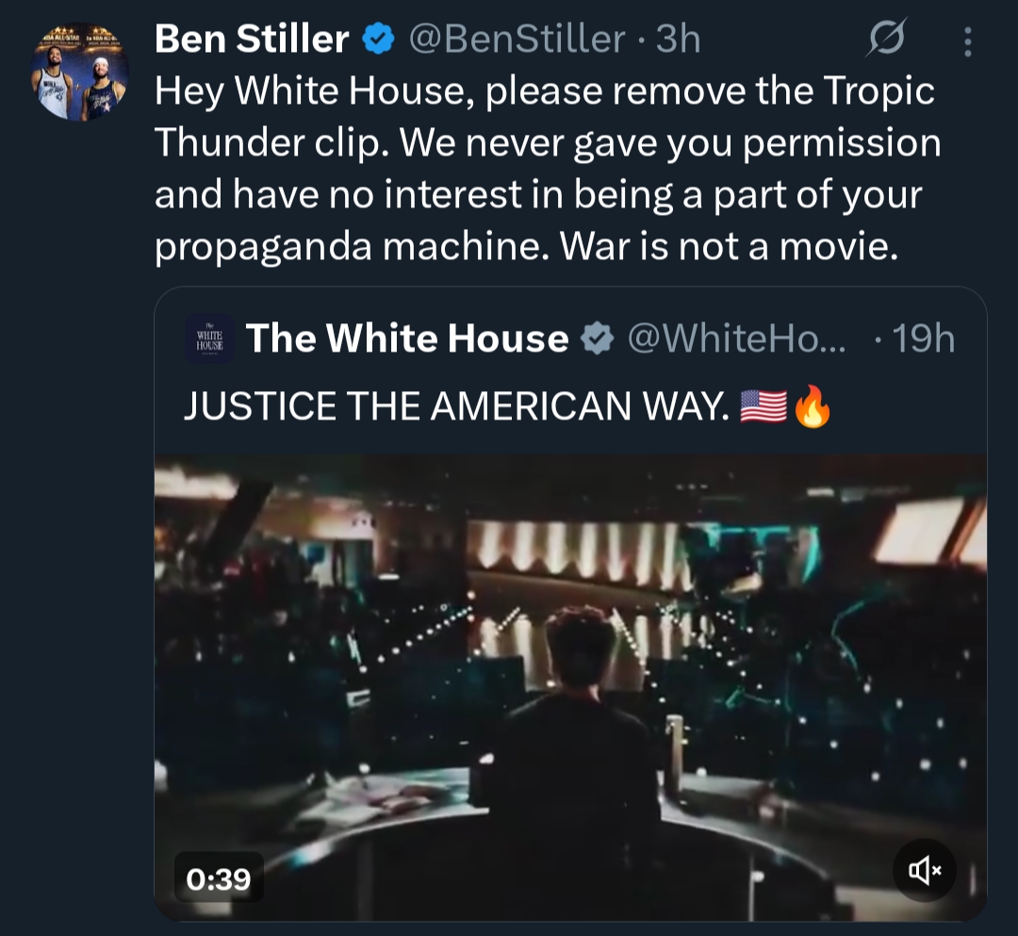Screen dimensions: 1018x936
Task: Open the Ben Stiller display name link
Action: (x=251, y=40)
